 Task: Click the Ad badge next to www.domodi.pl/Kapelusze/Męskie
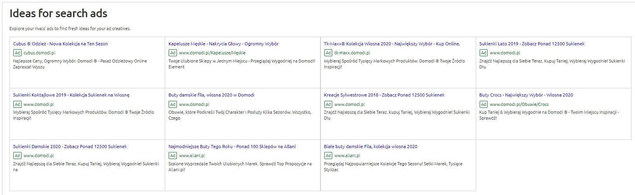pos(173,53)
